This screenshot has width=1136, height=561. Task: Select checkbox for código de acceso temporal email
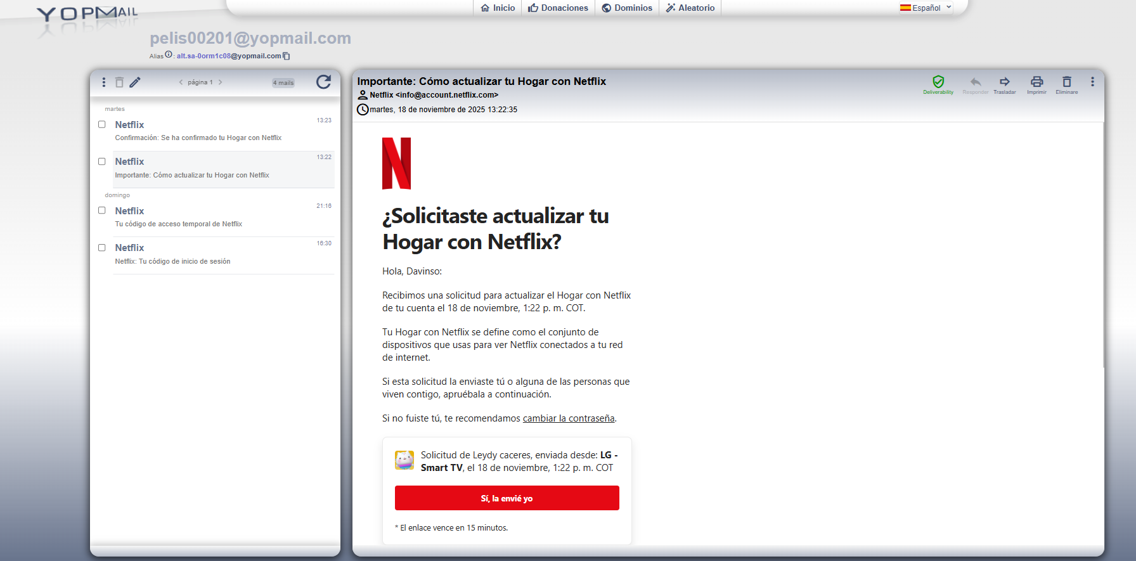(102, 210)
